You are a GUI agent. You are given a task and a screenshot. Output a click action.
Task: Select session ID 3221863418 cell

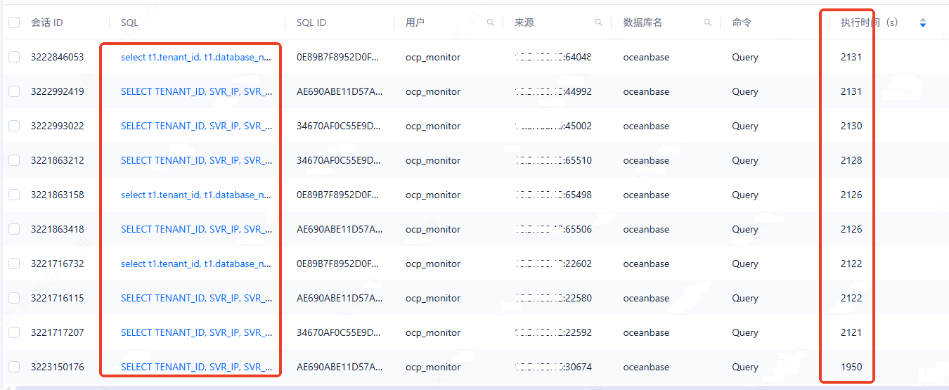click(x=57, y=229)
